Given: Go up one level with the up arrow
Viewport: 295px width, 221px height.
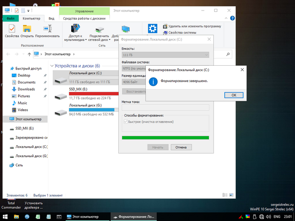Looking at the screenshot, I should [x=29, y=54].
